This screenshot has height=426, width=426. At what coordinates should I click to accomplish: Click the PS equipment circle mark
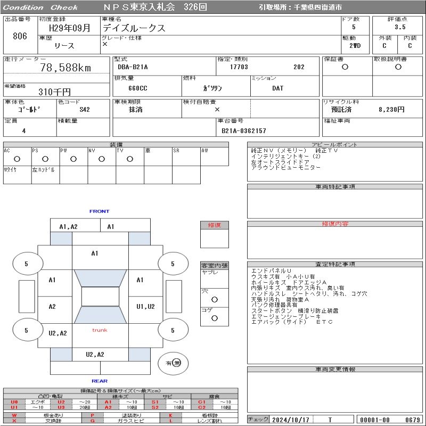[x=45, y=159]
